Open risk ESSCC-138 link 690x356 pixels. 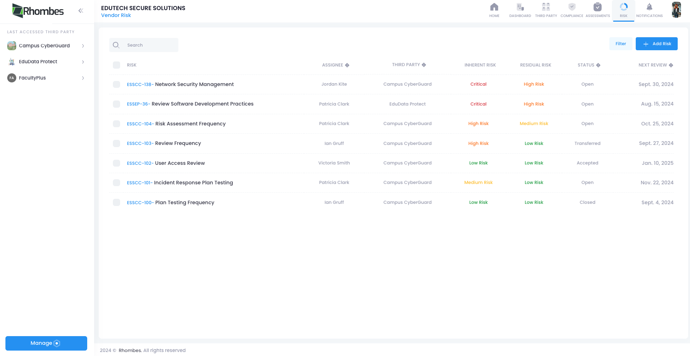pyautogui.click(x=140, y=85)
